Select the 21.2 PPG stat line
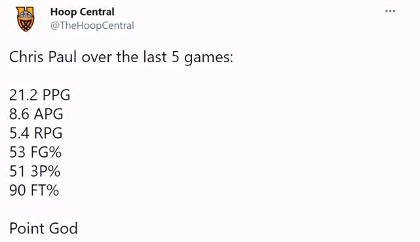The image size is (420, 242). (x=40, y=95)
